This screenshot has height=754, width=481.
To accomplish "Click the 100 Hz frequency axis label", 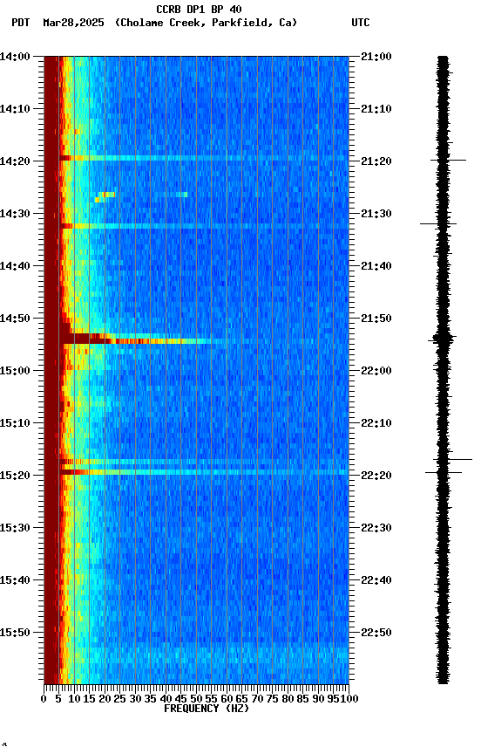I will pos(349,699).
